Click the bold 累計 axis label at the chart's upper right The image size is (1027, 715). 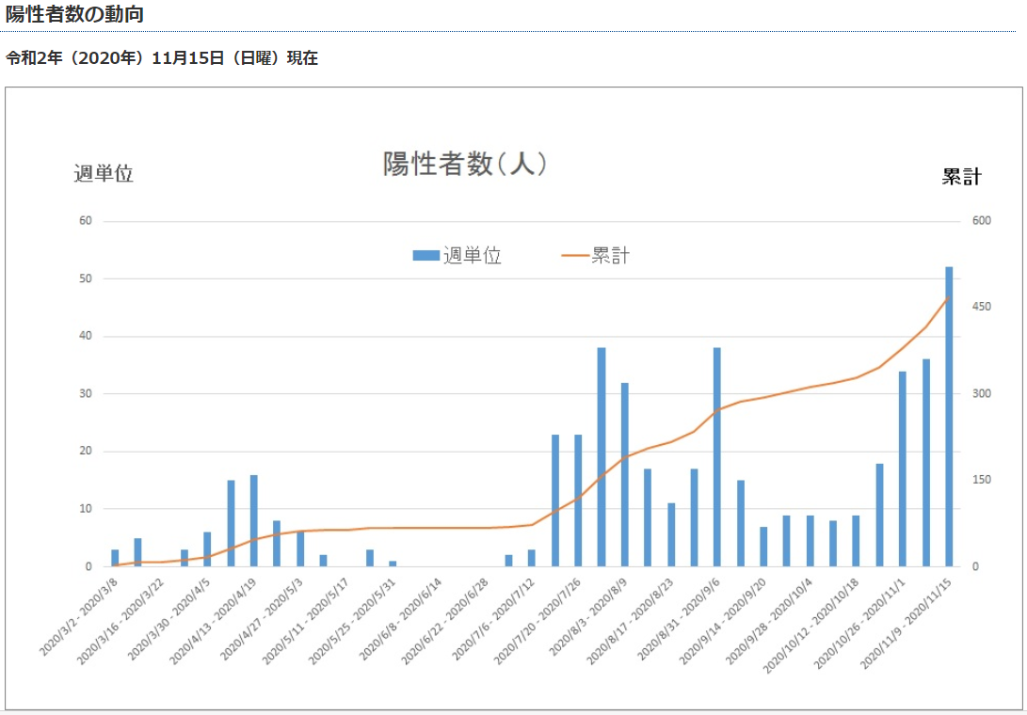point(961,177)
